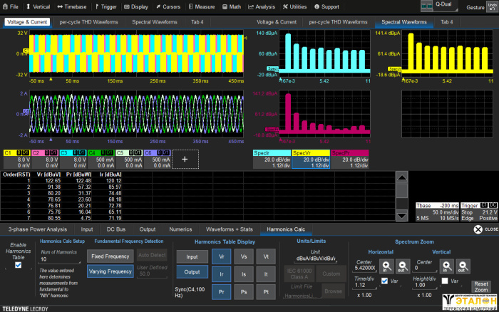Zoom in horizontally in Spectrum Zoom
This screenshot has height=312, width=499.
(386, 265)
